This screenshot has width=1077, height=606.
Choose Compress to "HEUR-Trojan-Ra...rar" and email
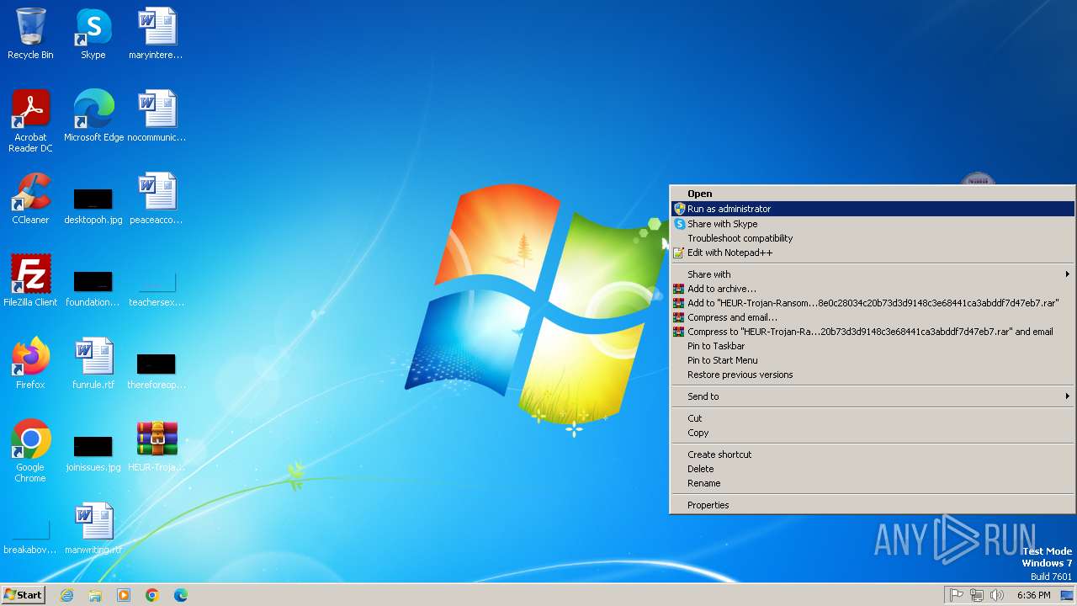(x=873, y=332)
